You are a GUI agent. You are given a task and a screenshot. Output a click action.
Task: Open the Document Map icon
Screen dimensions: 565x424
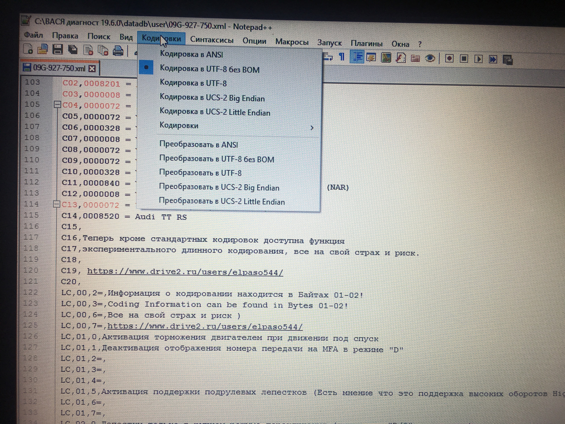(386, 58)
